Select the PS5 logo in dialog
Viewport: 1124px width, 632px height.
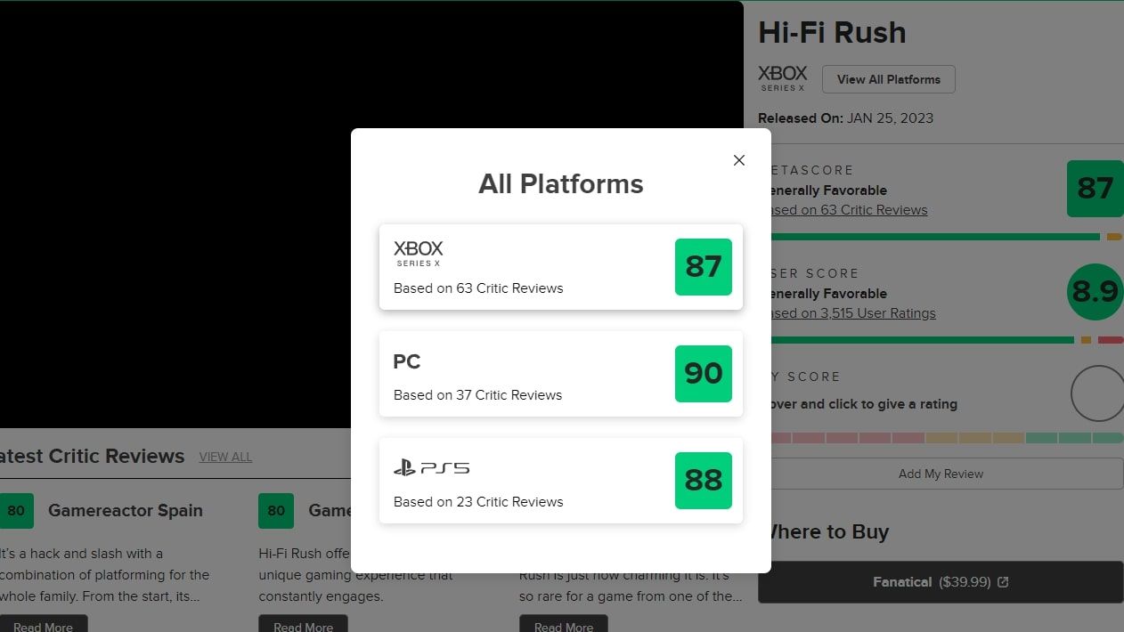431,467
